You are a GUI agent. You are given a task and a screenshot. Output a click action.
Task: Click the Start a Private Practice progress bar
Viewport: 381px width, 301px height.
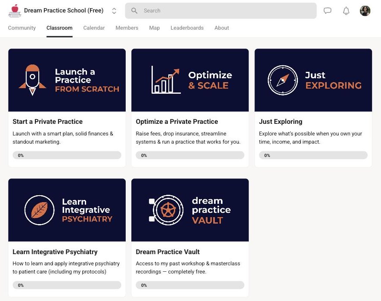click(x=67, y=155)
